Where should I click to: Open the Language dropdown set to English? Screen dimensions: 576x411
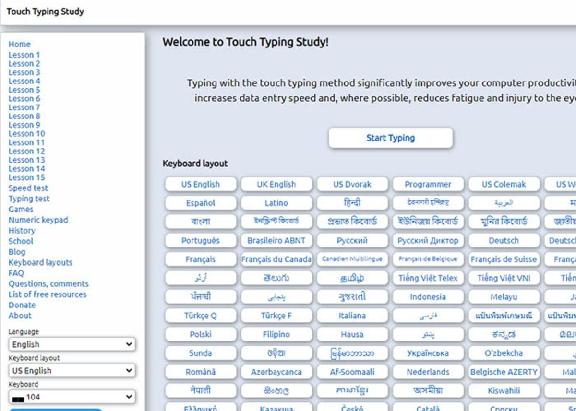coord(72,344)
